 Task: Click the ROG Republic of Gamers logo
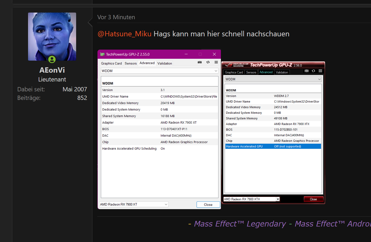point(237,65)
